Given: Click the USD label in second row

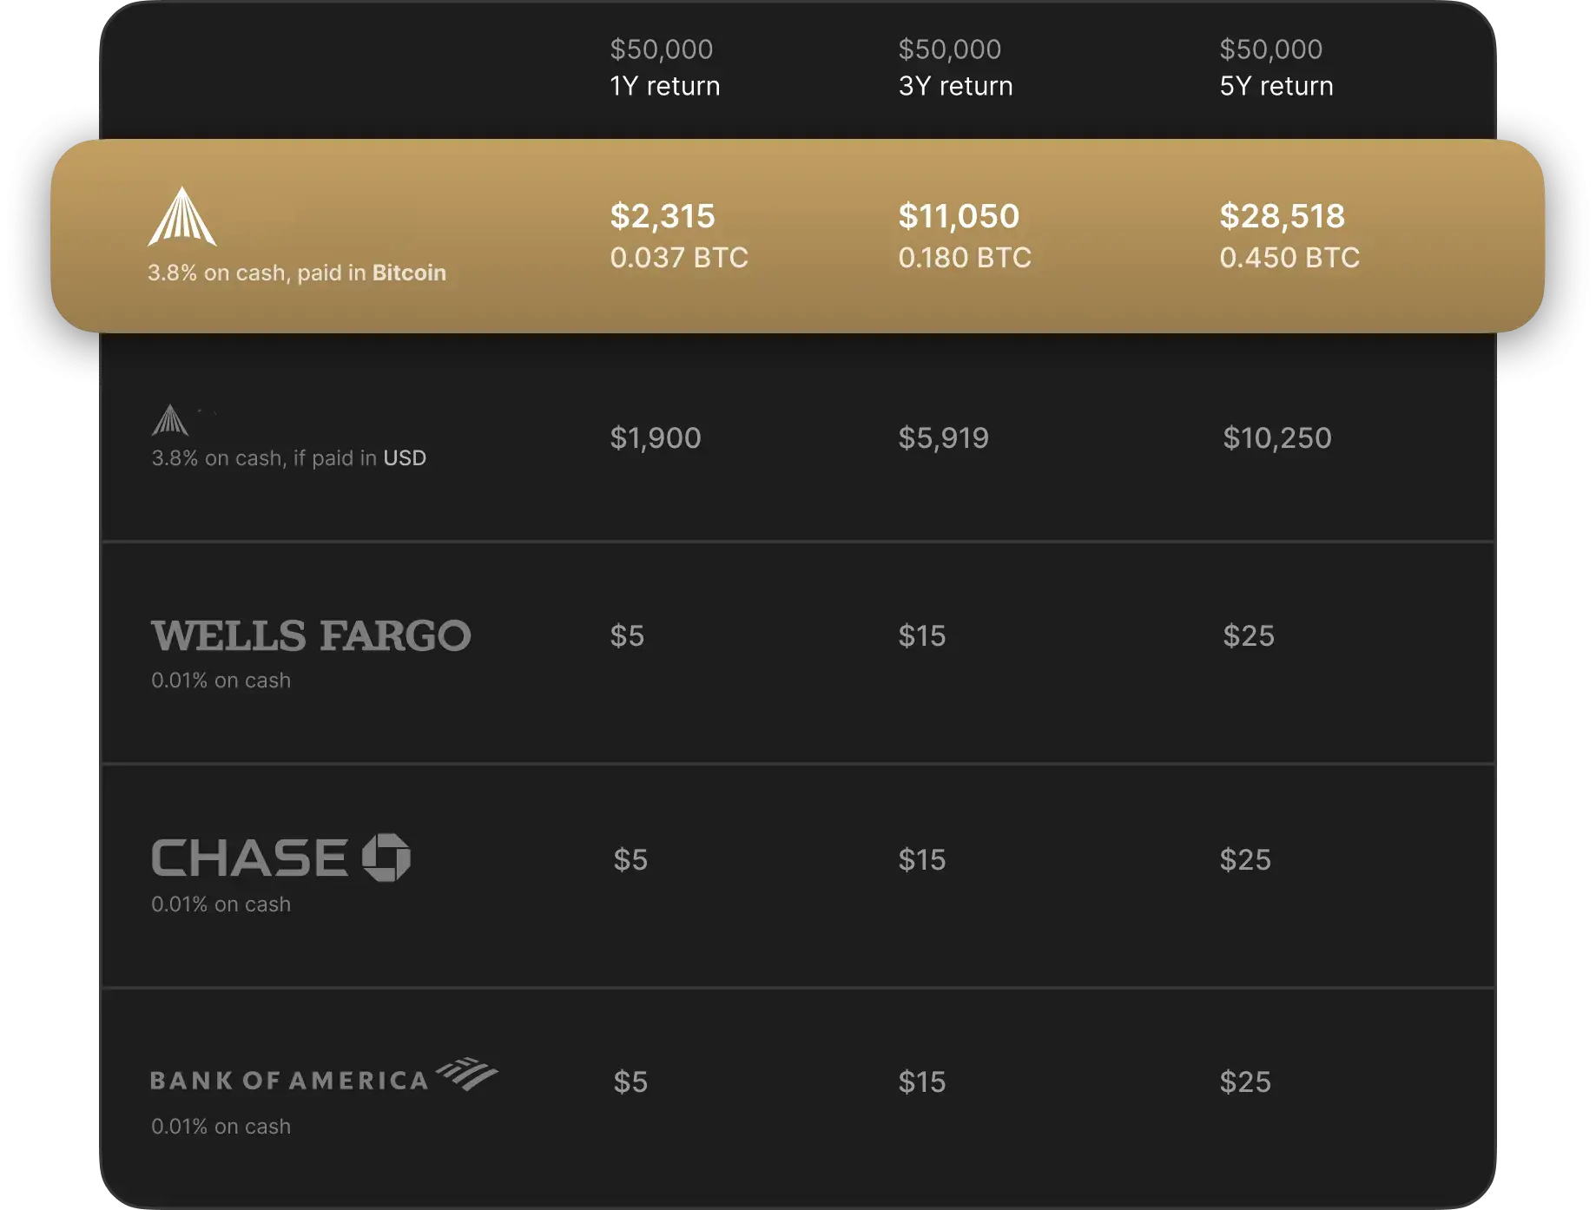Looking at the screenshot, I should pyautogui.click(x=405, y=457).
